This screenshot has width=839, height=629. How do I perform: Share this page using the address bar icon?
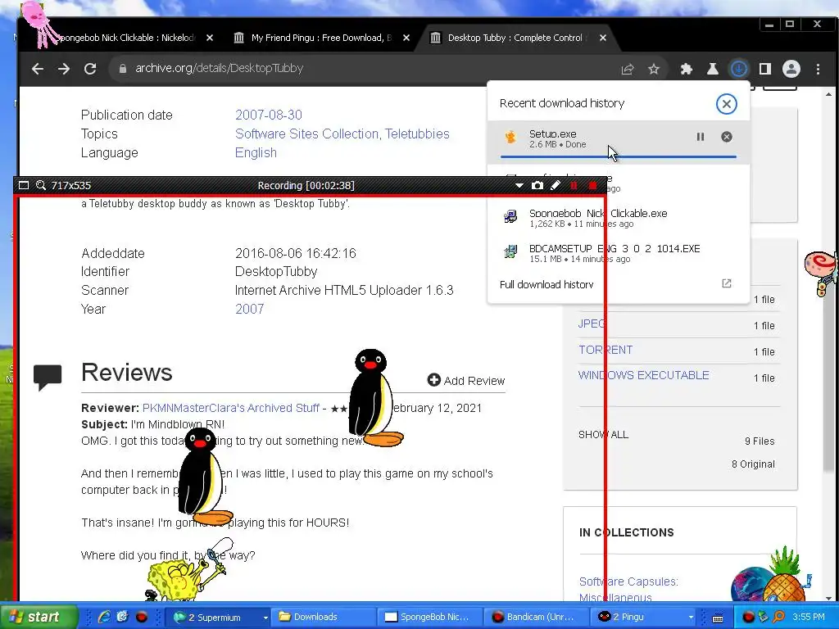tap(627, 69)
